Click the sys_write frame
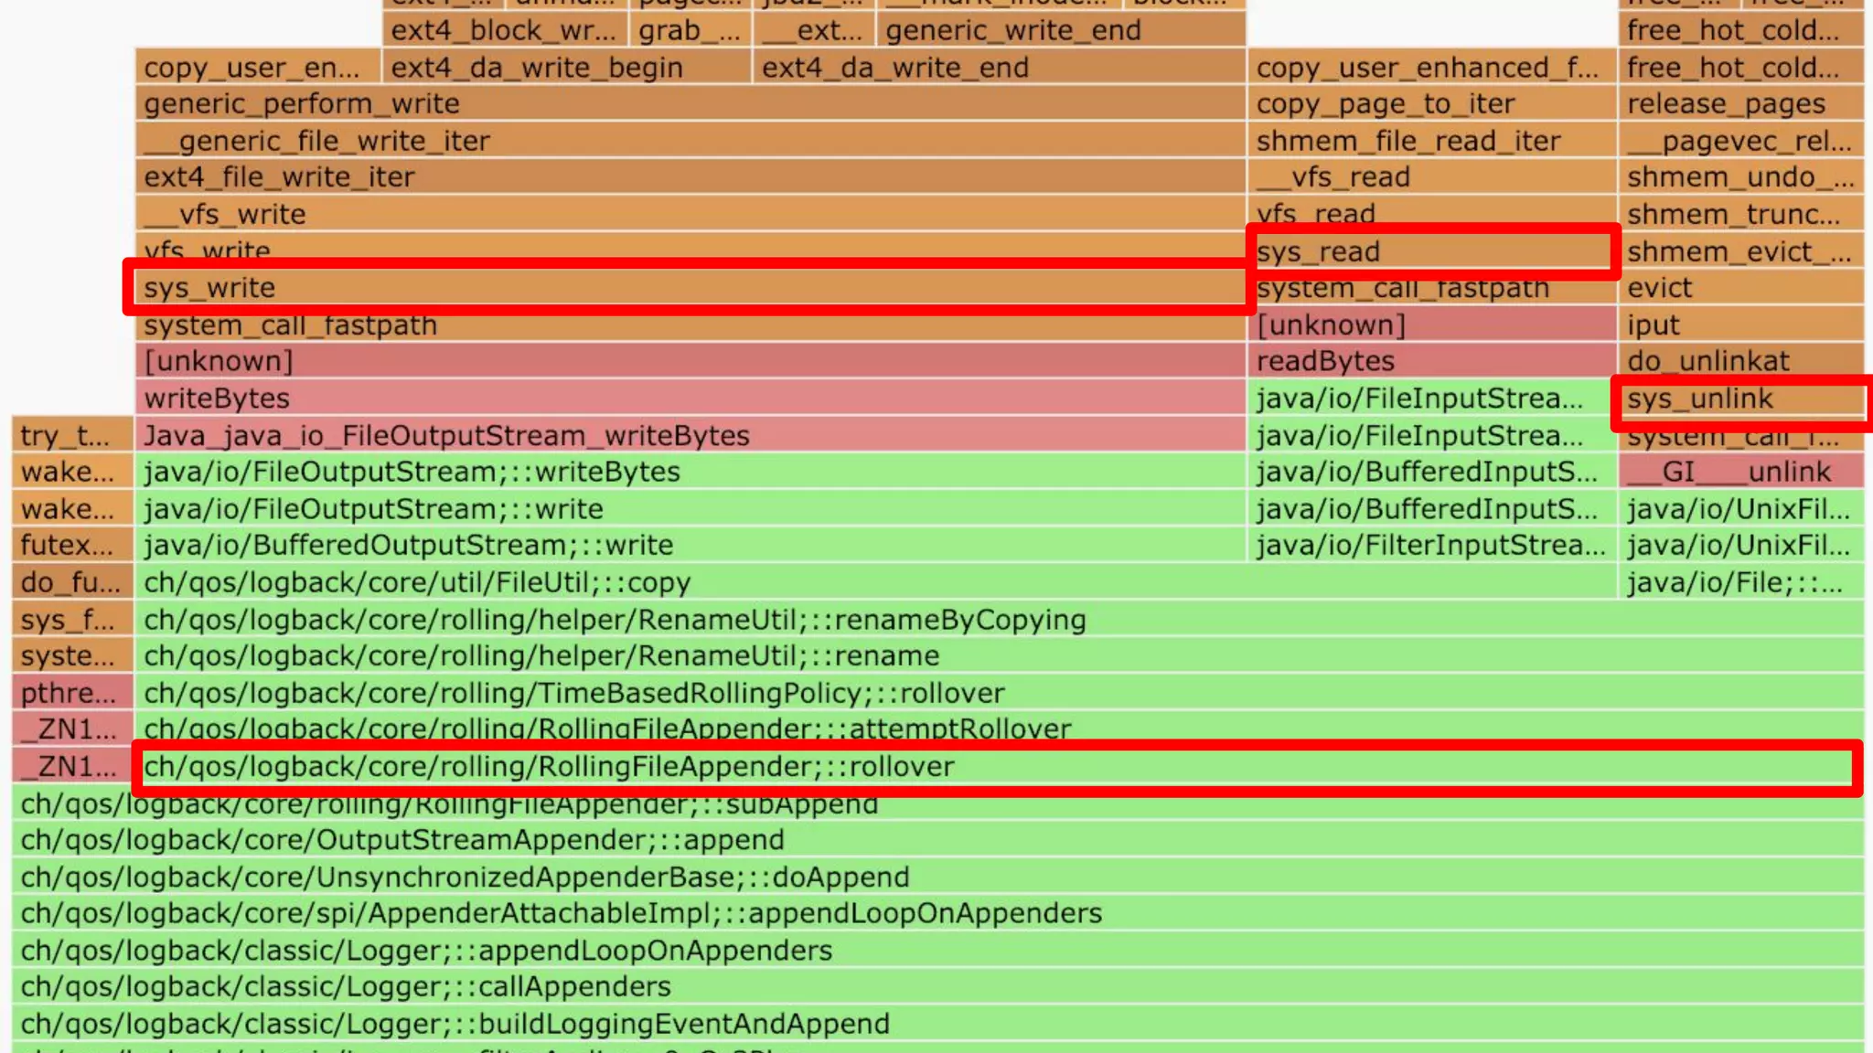The image size is (1873, 1053). pyautogui.click(x=690, y=288)
